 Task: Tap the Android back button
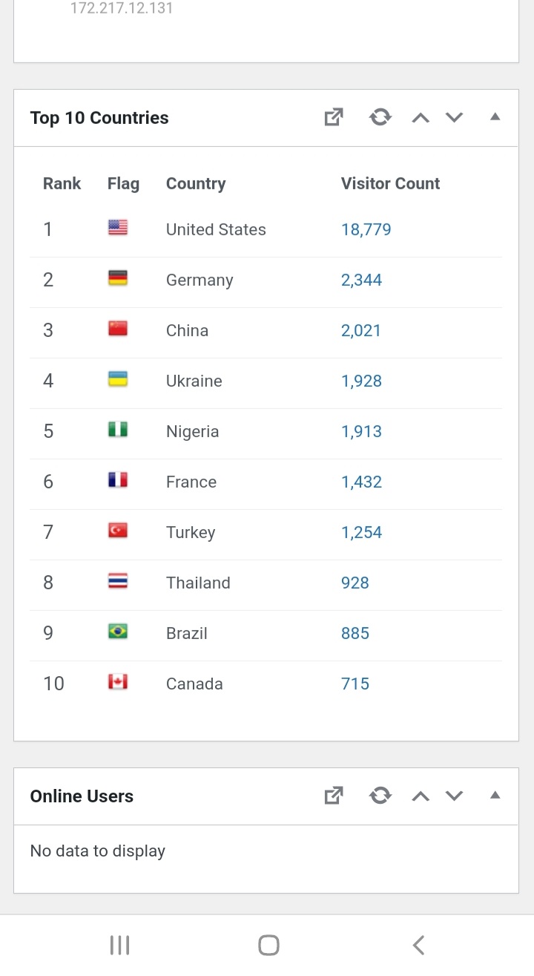418,945
